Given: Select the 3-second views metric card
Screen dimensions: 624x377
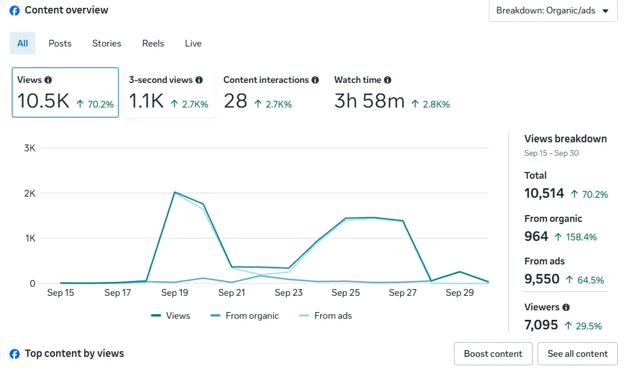Looking at the screenshot, I should pos(169,92).
